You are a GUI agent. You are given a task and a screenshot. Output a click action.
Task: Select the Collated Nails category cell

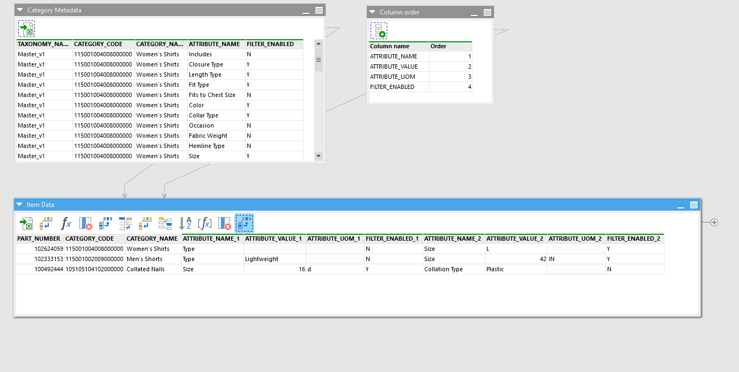(x=152, y=269)
